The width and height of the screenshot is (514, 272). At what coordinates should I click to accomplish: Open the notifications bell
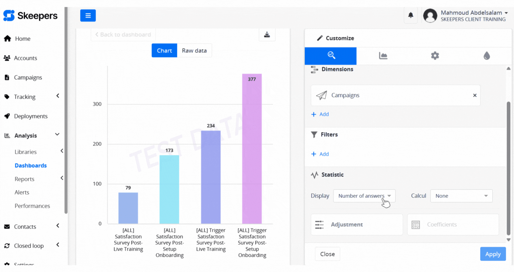tap(411, 15)
